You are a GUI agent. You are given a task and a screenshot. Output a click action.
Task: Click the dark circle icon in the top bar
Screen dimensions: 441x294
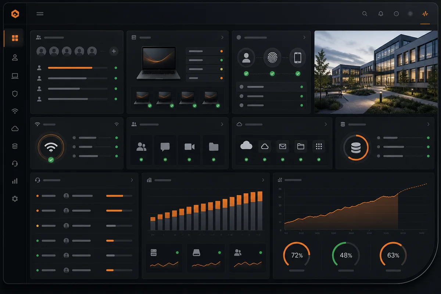point(410,14)
